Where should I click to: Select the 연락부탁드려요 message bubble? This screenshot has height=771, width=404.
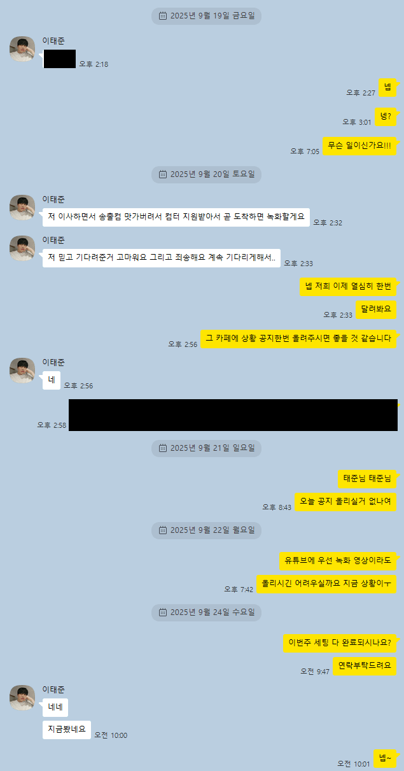(365, 666)
